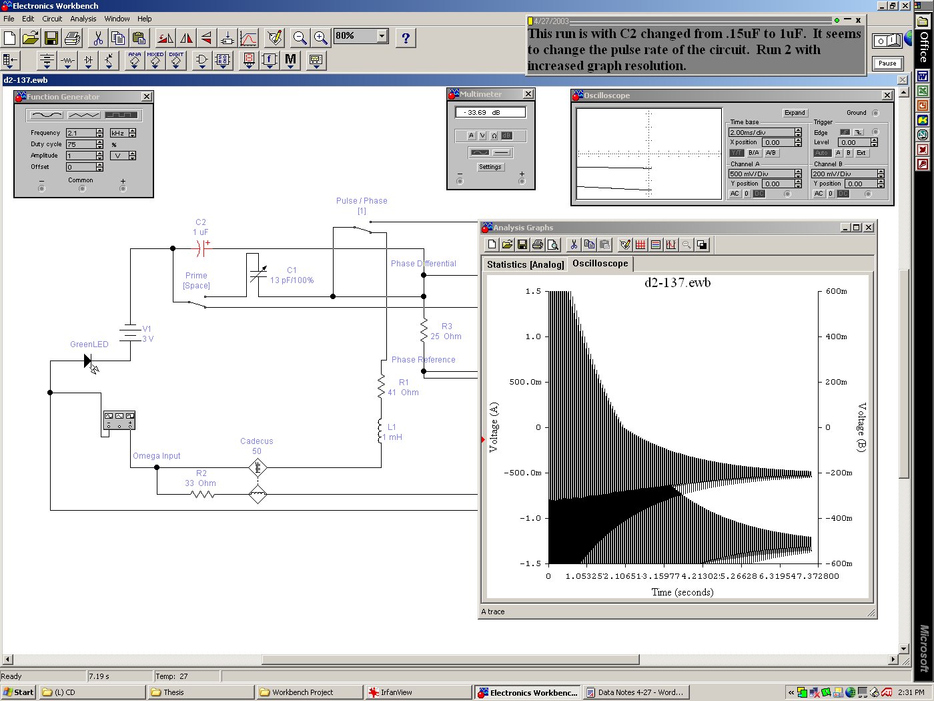Image resolution: width=934 pixels, height=701 pixels.
Task: Toggle grid icon in Analysis Graphs toolbar
Action: [640, 245]
